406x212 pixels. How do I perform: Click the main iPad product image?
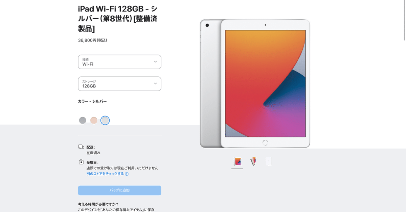click(255, 83)
